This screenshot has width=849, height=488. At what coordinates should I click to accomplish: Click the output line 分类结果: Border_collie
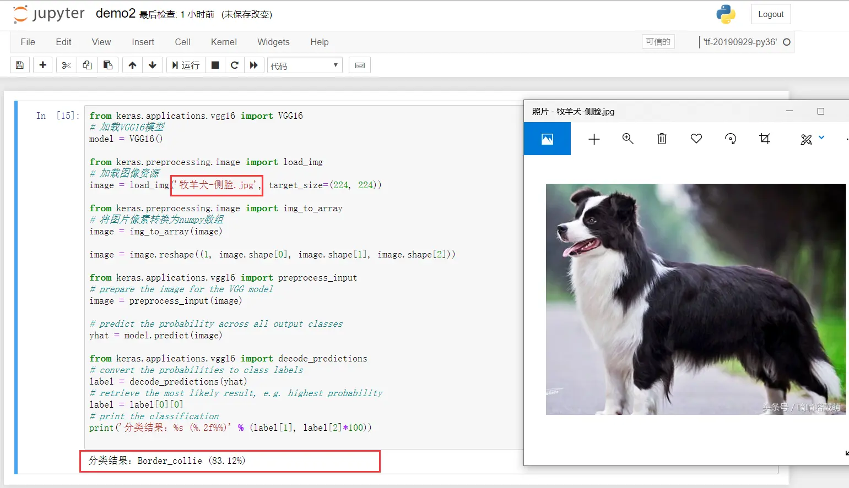point(167,460)
